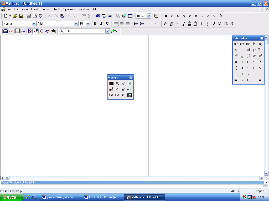Click cross product icon in Matrix palette
This screenshot has width=269, height=201.
tap(117, 95)
